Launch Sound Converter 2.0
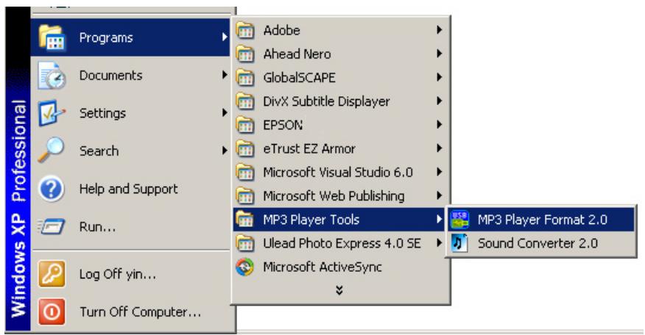The height and width of the screenshot is (335, 645). [x=541, y=243]
